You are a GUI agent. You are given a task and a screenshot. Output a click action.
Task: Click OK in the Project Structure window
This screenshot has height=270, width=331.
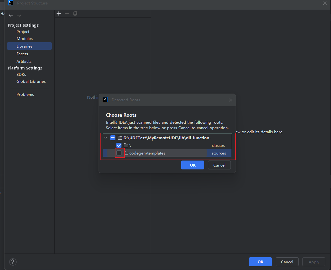pos(260,262)
